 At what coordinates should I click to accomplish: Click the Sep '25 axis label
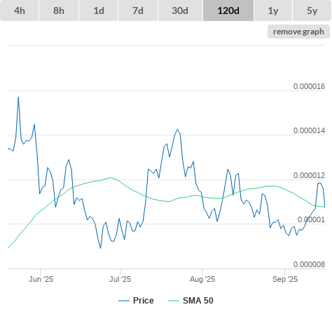pyautogui.click(x=285, y=279)
